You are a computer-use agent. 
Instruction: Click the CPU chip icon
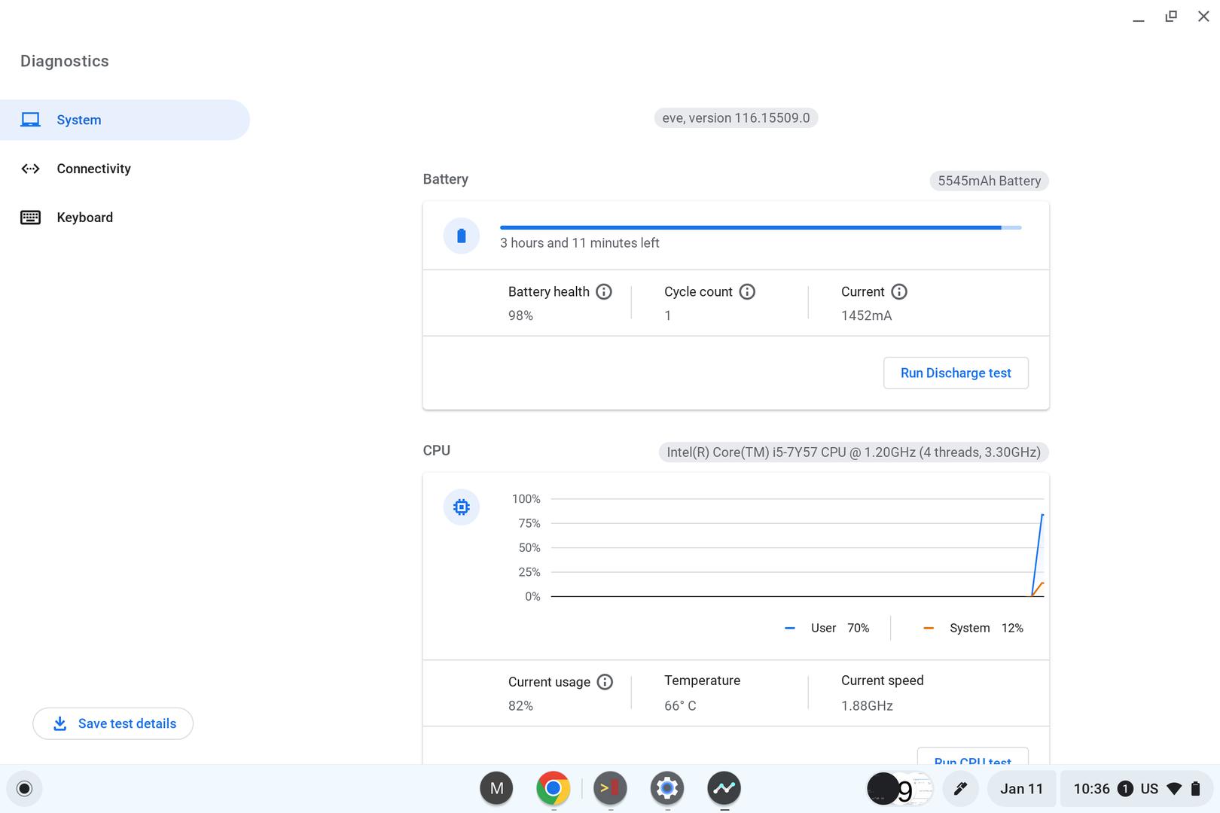(462, 507)
